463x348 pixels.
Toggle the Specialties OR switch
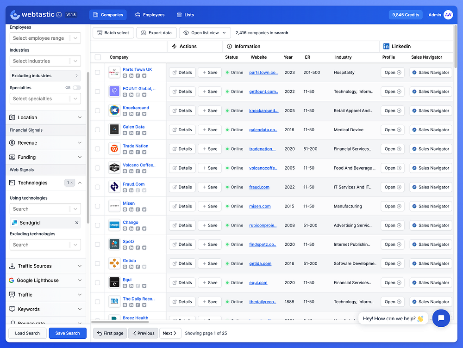click(x=77, y=88)
